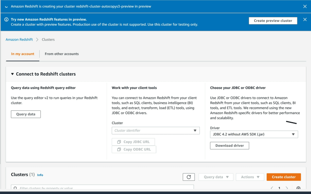Screen dimensions: 311x194
Task: Switch to the In my account tab
Action: pyautogui.click(x=23, y=54)
